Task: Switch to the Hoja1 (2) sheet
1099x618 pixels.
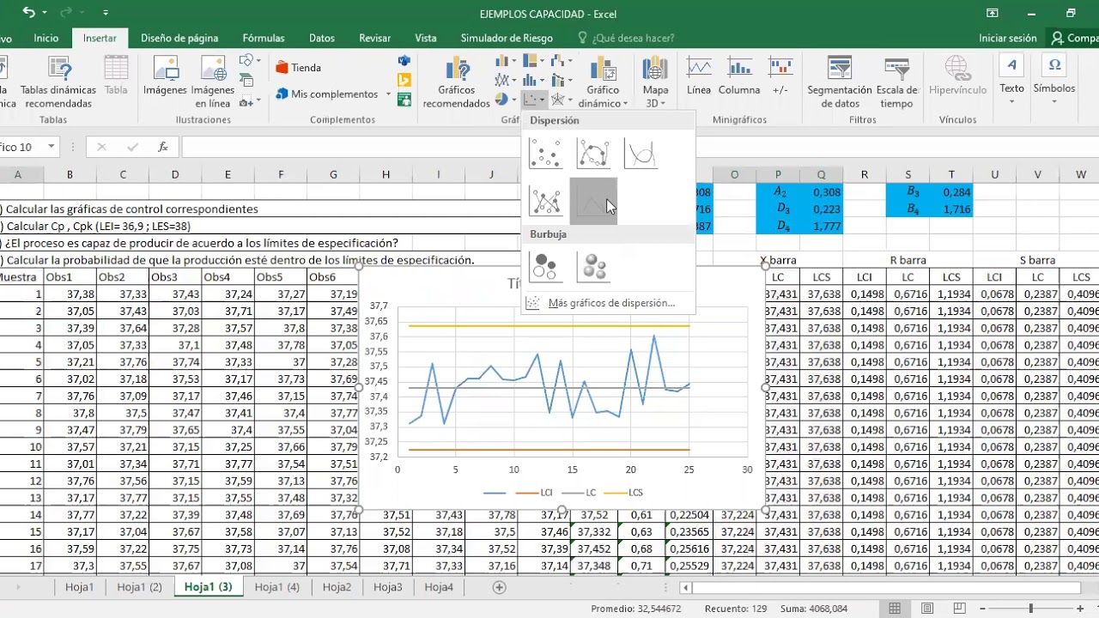Action: pos(139,587)
